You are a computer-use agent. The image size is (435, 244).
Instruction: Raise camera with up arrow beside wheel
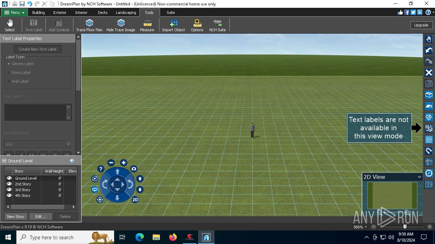coord(140,179)
